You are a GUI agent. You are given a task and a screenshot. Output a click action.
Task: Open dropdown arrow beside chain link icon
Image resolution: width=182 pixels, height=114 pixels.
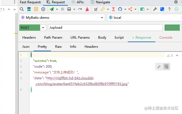(108, 9)
